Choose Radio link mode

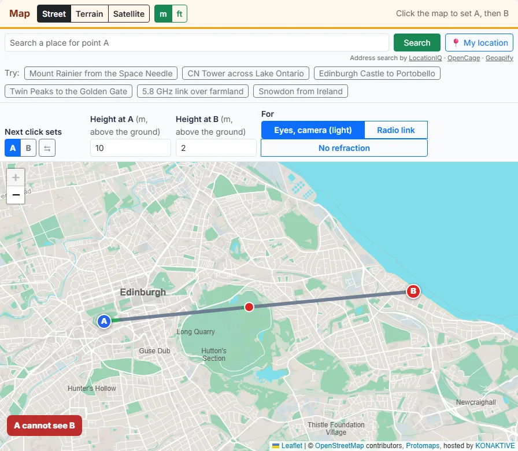396,130
